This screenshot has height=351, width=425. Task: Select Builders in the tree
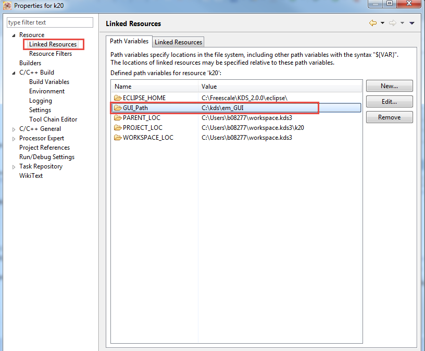(30, 63)
